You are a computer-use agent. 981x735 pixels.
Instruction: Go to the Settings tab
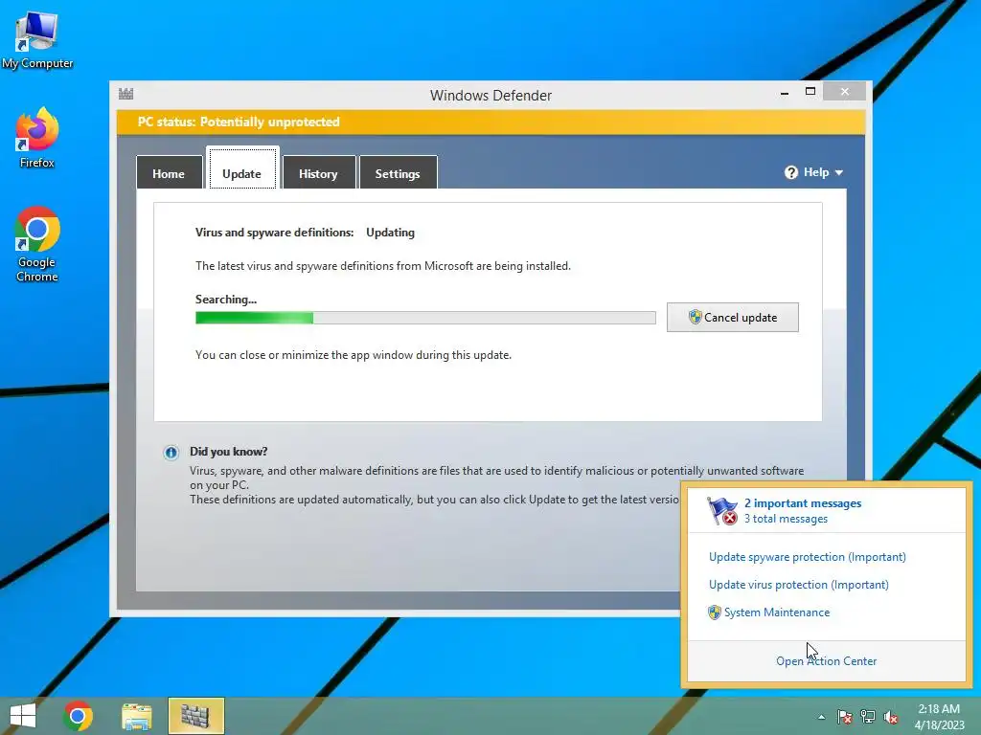398,172
